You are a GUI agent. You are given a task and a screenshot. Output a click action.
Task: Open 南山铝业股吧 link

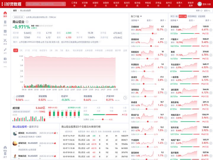20,127
